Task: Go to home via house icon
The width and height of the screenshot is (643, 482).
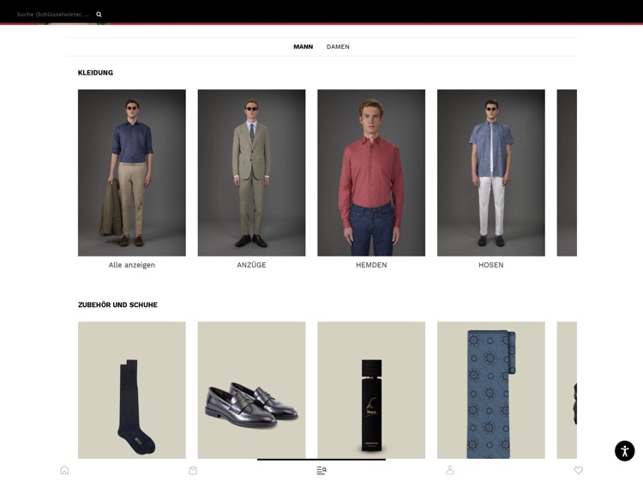Action: pyautogui.click(x=64, y=470)
